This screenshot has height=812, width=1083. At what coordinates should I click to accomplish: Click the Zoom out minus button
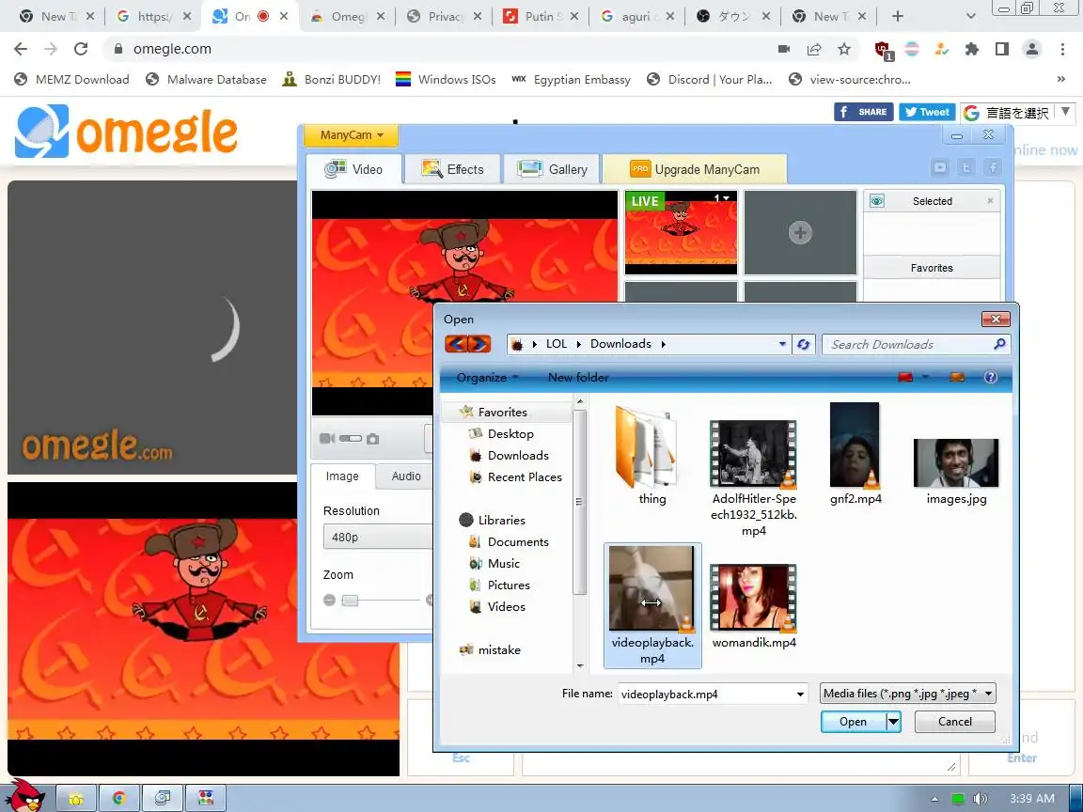click(329, 600)
